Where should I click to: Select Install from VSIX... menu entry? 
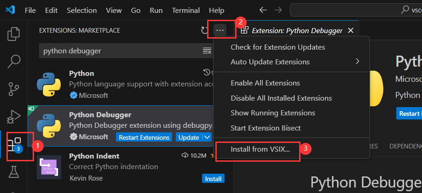[x=260, y=150]
